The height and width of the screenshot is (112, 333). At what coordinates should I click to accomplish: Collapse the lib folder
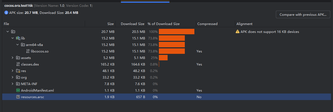[13, 38]
